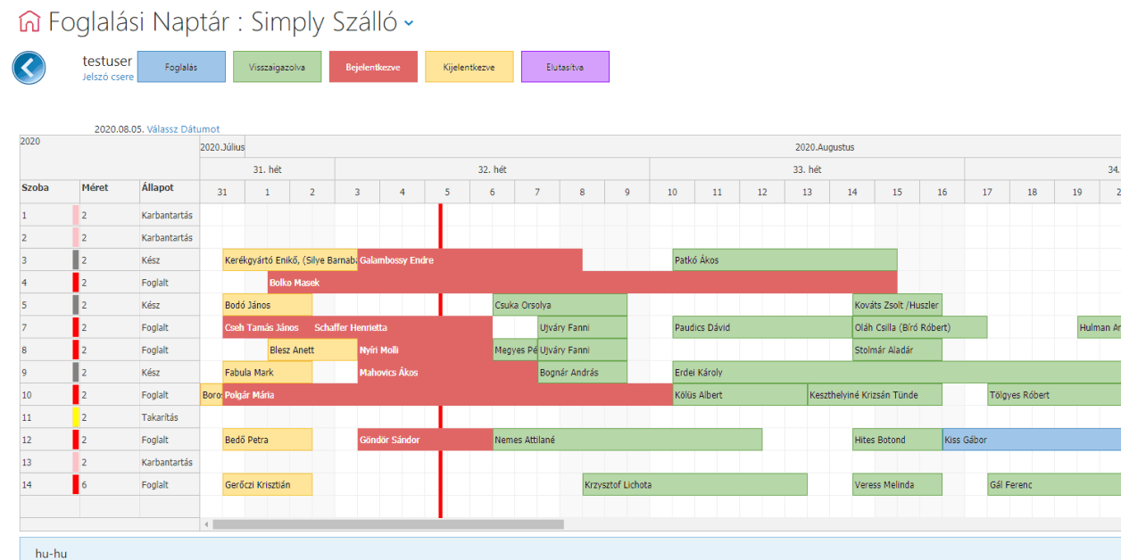Click the yellow status marker for room 11
Screen dimensions: 1121x560
(76, 417)
